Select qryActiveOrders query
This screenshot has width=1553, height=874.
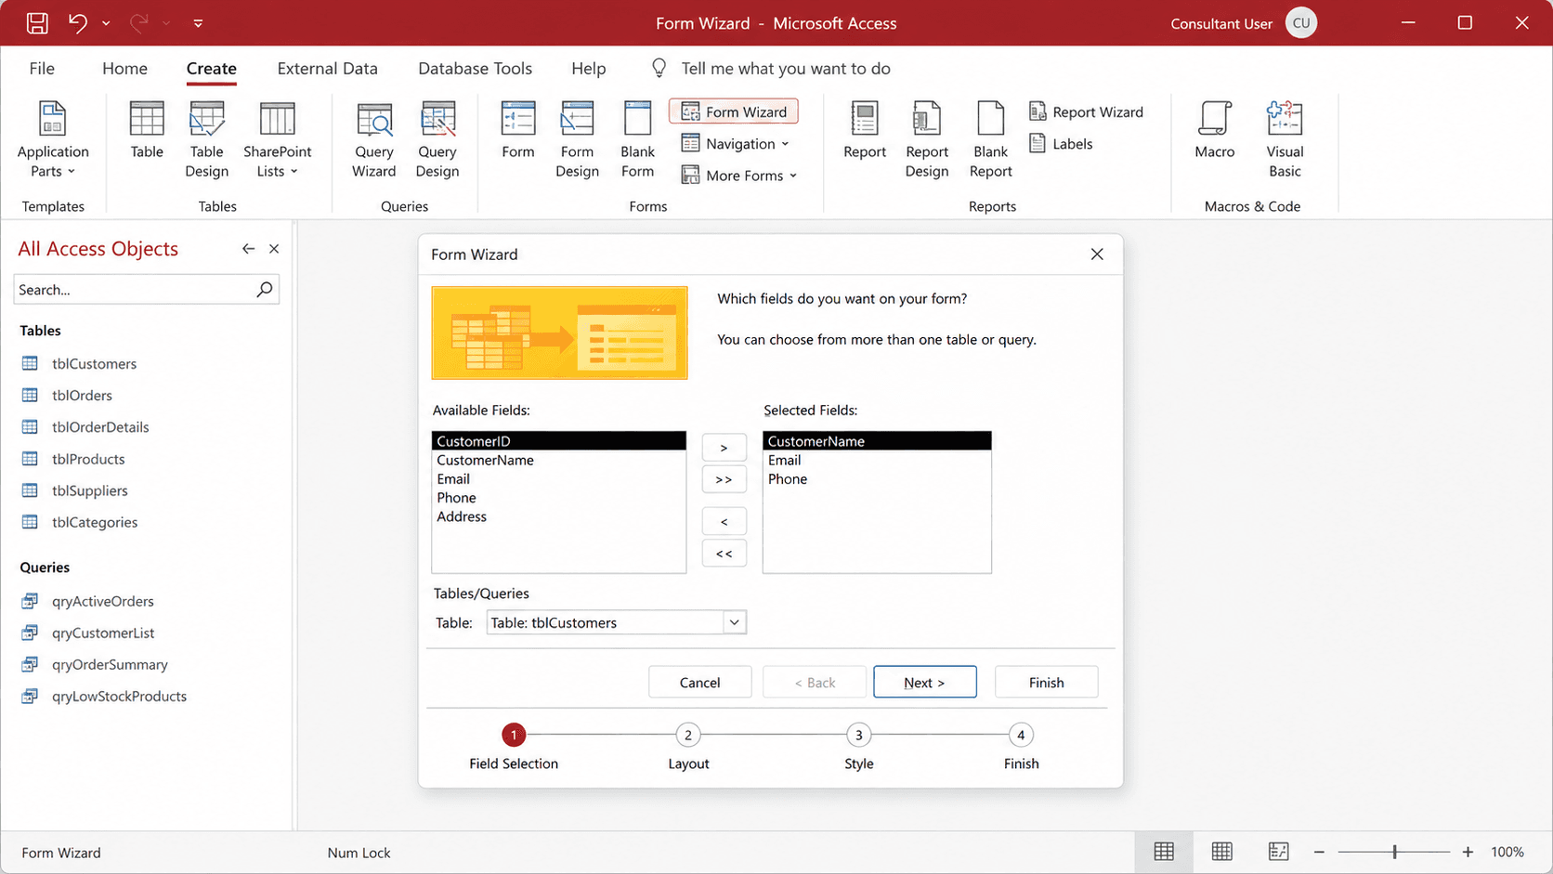[102, 601]
